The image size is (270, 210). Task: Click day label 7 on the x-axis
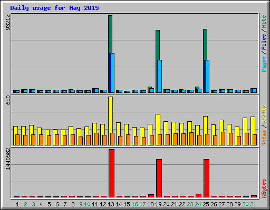pyautogui.click(x=65, y=204)
